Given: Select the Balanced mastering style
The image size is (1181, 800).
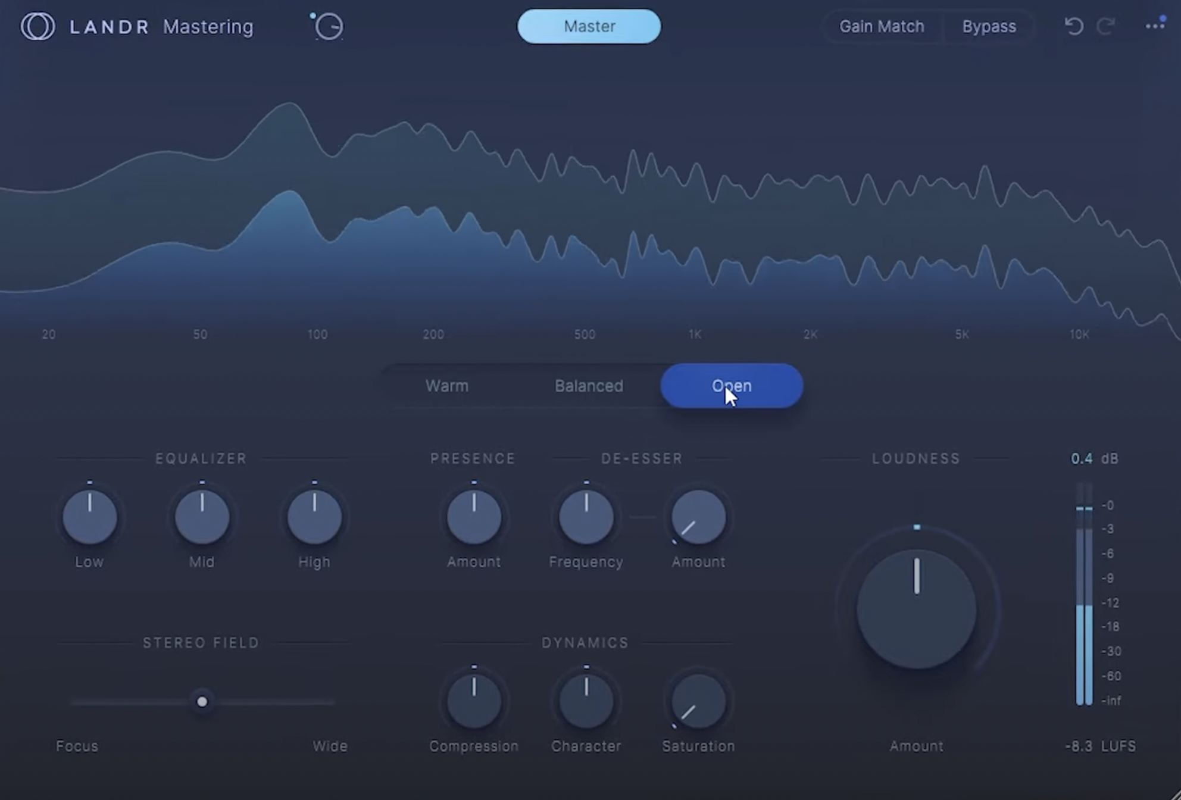Looking at the screenshot, I should point(589,386).
